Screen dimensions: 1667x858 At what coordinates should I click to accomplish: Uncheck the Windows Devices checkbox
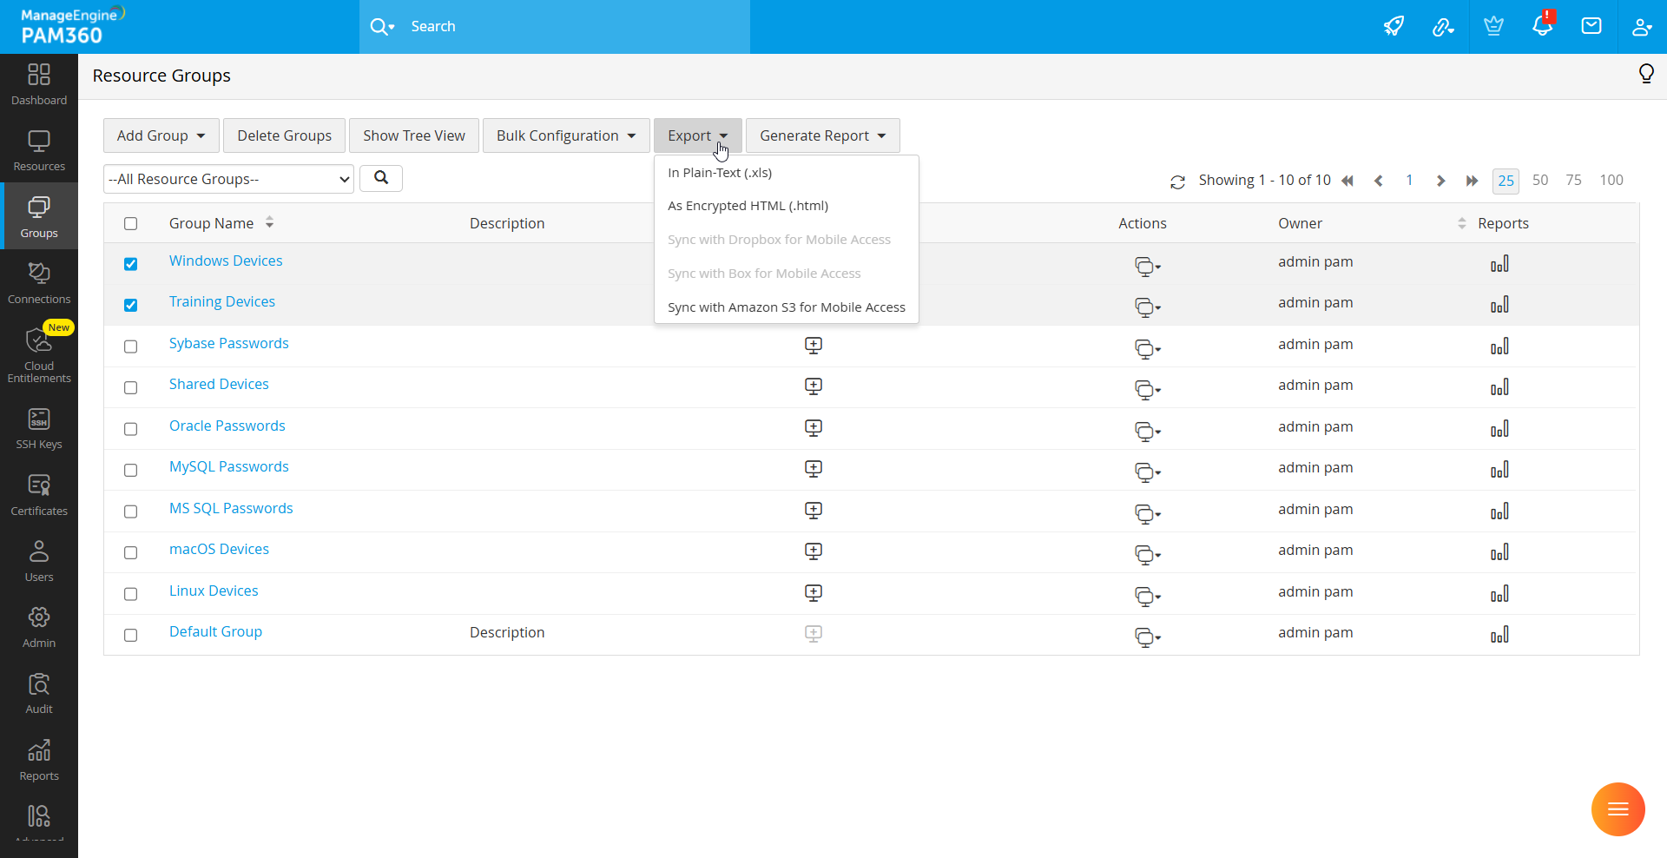click(x=131, y=264)
